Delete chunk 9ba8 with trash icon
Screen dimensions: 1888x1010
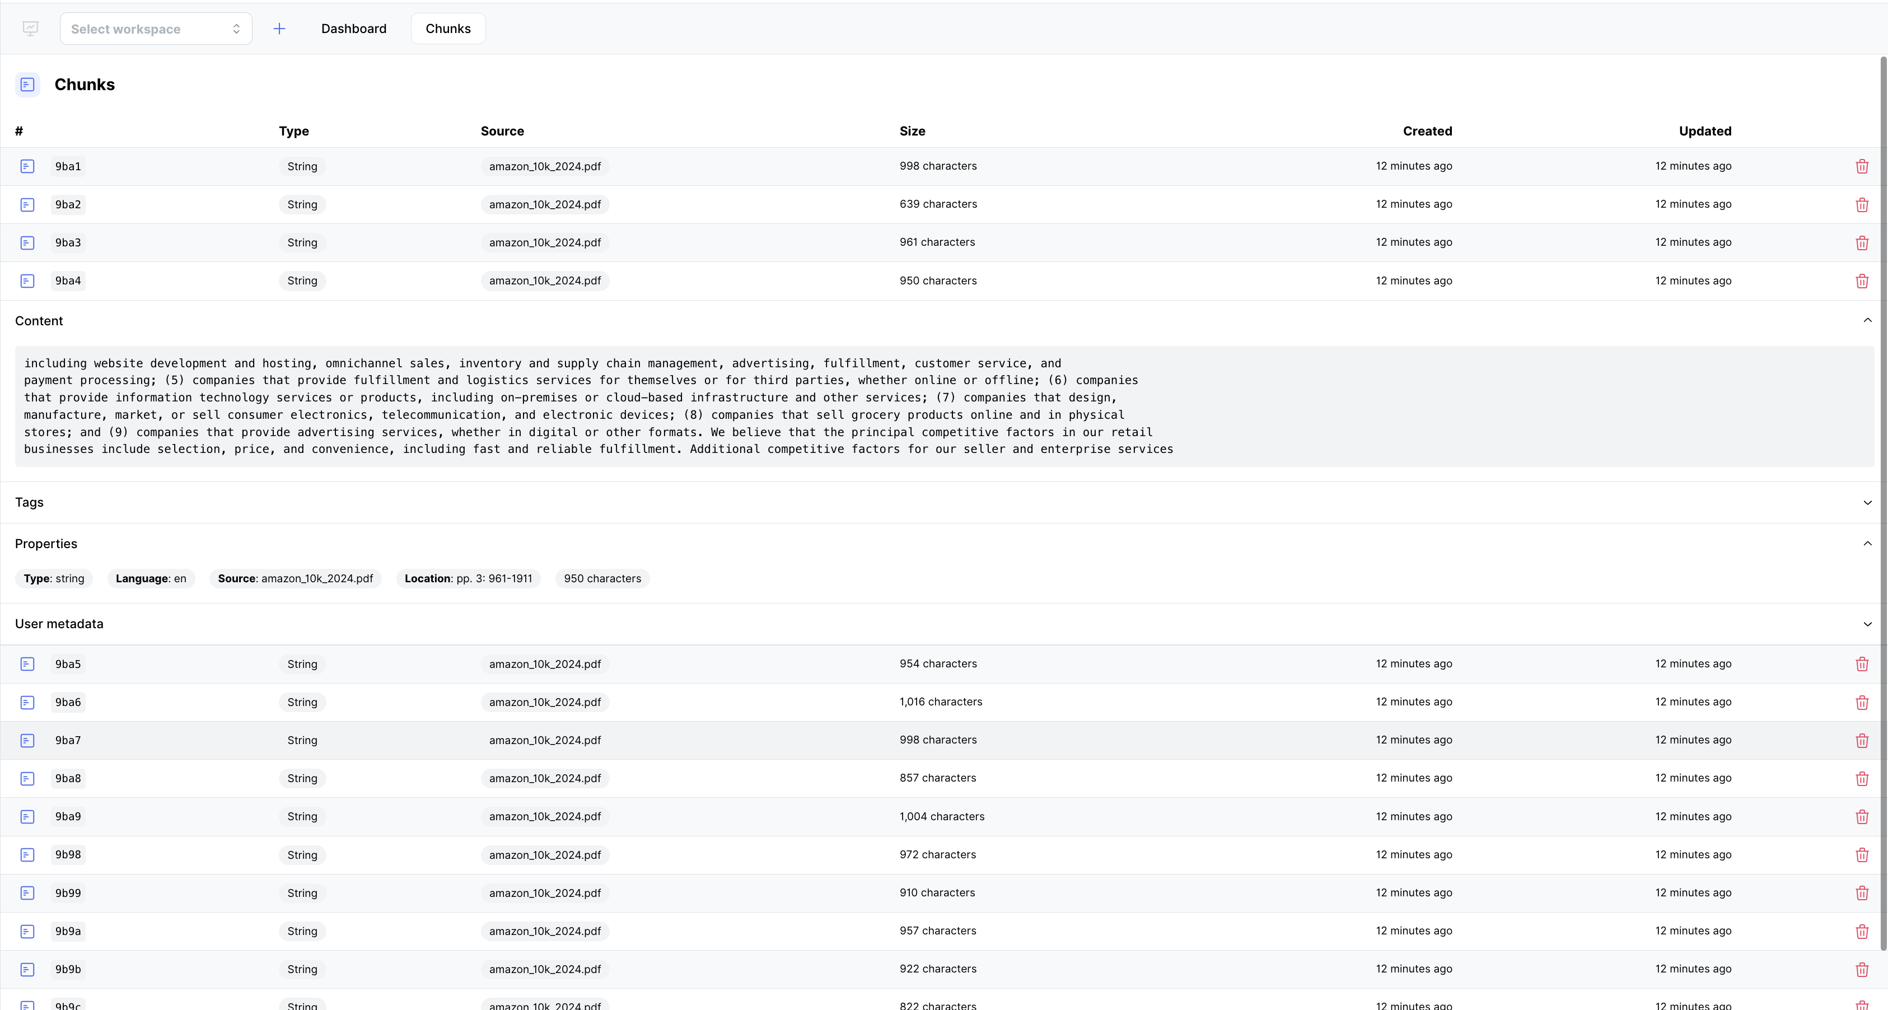1862,778
